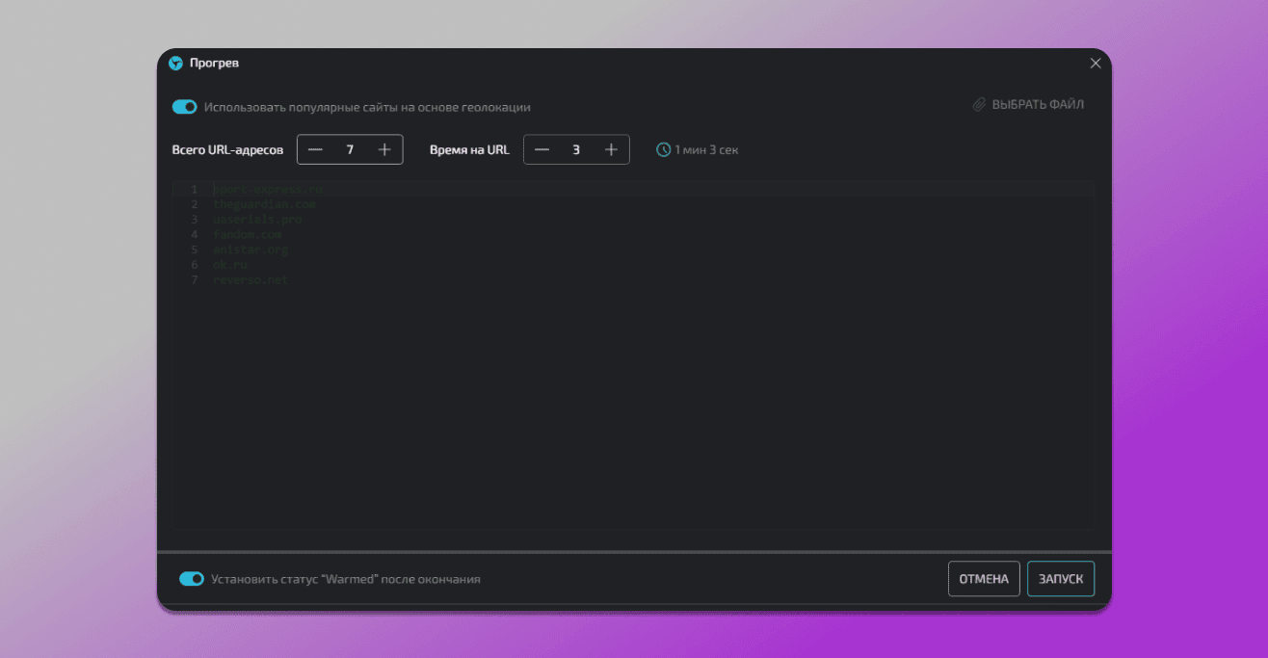Screen dimensions: 1268x658
Task: Click the time per URL value 3
Action: coord(576,149)
